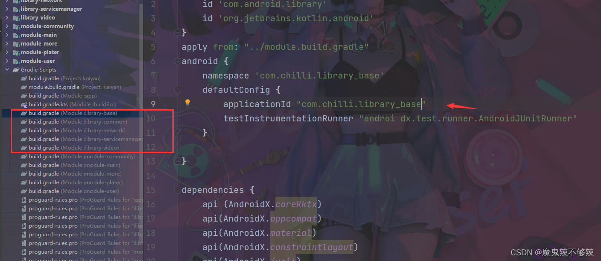
Task: Place the caret inside the applicationId string
Action: pos(360,104)
